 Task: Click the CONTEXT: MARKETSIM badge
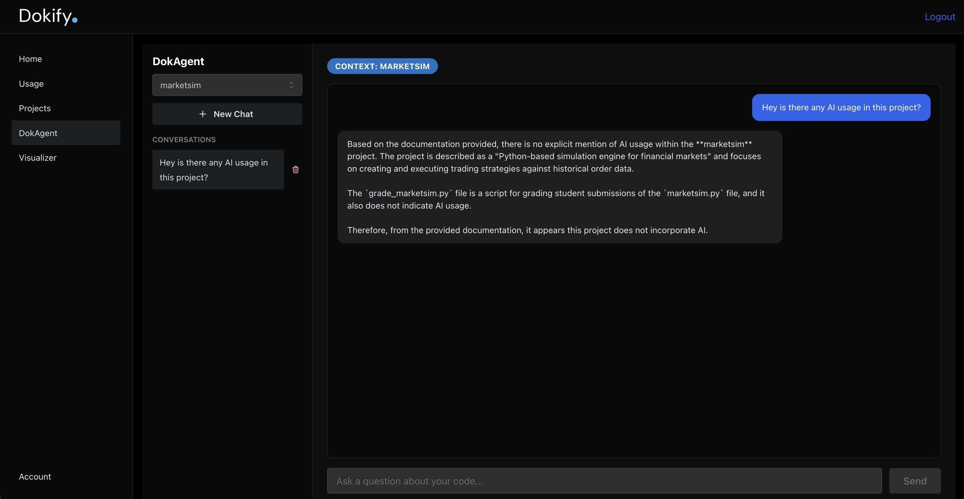pos(382,66)
